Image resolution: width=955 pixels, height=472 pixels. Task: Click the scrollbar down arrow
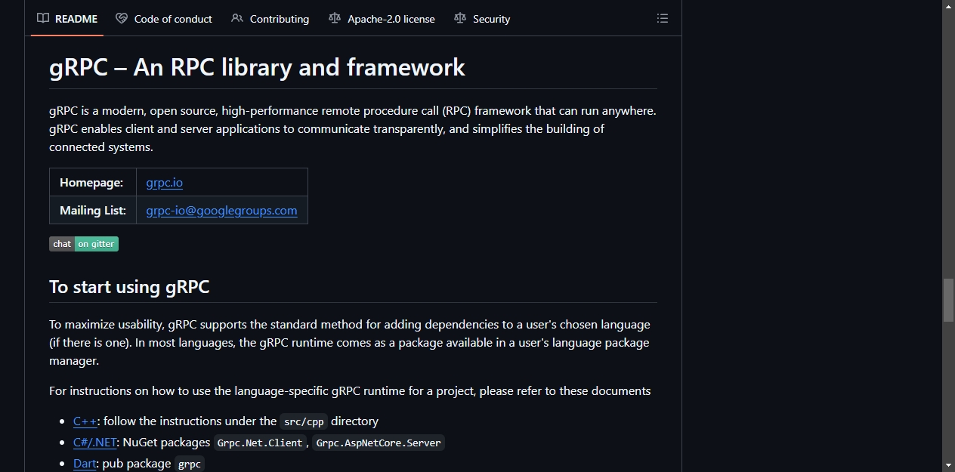(949, 465)
